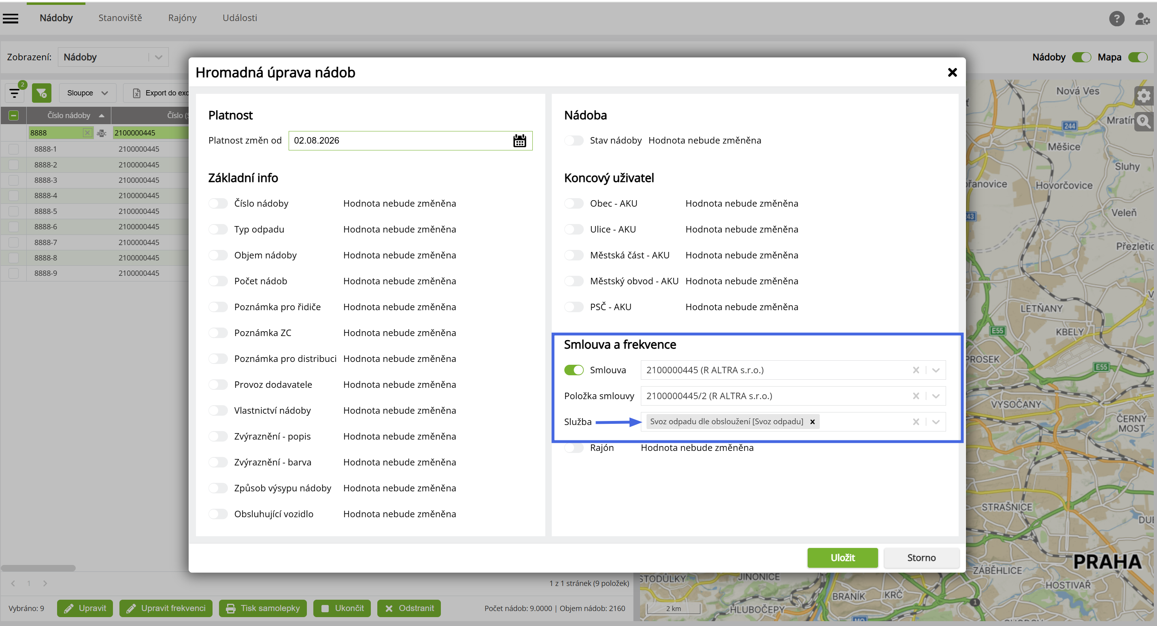This screenshot has width=1157, height=626.
Task: Cancel the dialog with Storno
Action: (921, 558)
